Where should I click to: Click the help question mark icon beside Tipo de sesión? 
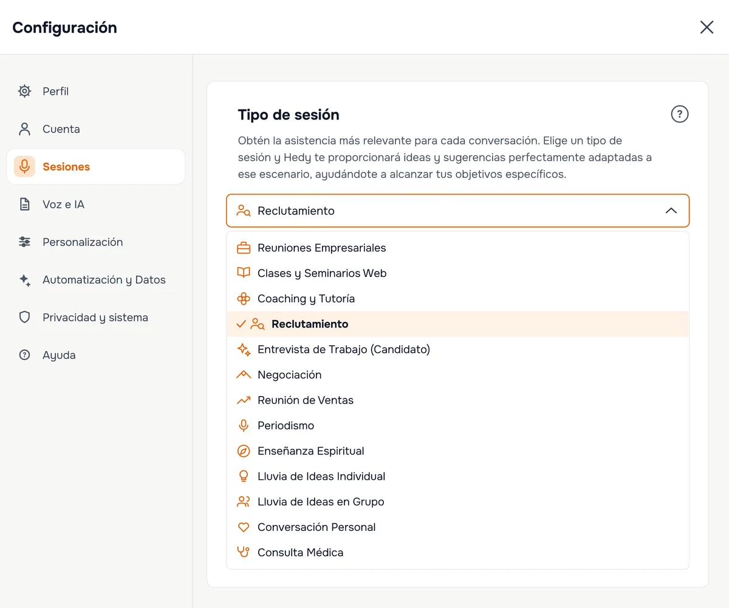679,114
